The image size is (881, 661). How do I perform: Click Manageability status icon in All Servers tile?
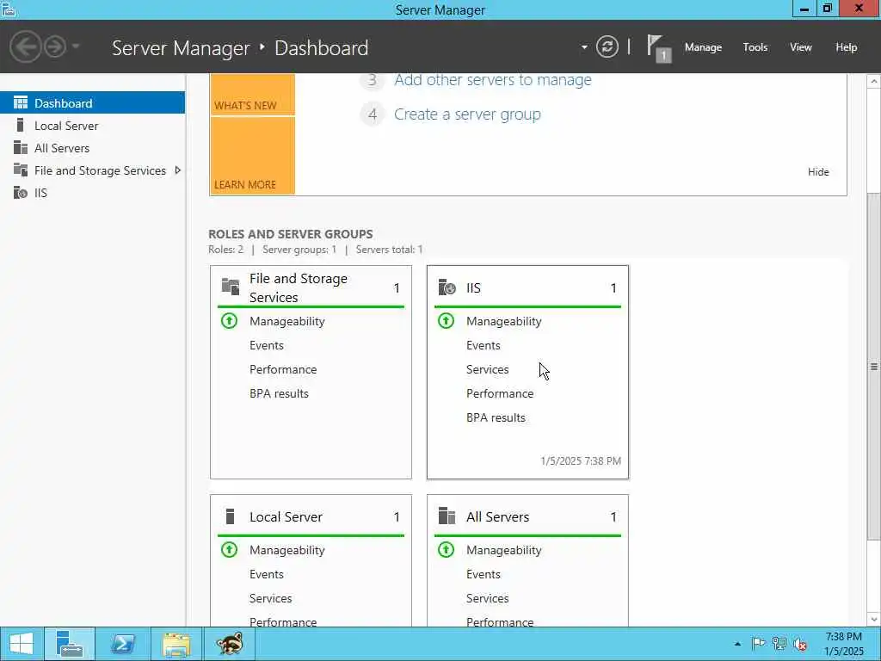pos(446,550)
